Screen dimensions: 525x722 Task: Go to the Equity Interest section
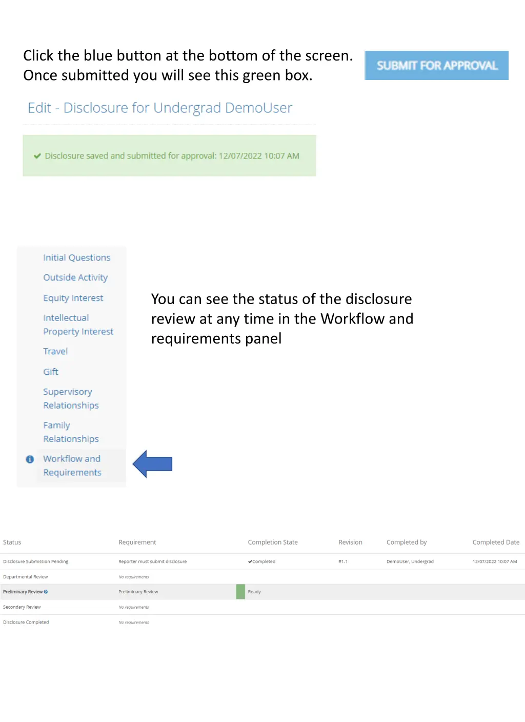[73, 298]
